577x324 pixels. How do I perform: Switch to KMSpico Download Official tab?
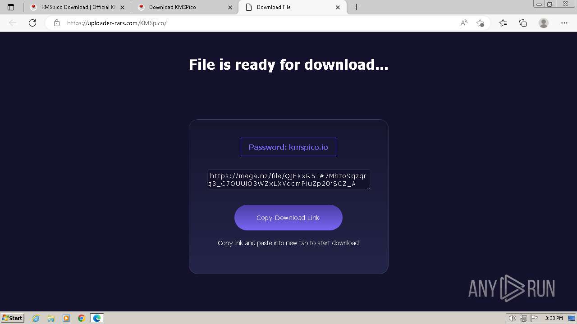78,7
